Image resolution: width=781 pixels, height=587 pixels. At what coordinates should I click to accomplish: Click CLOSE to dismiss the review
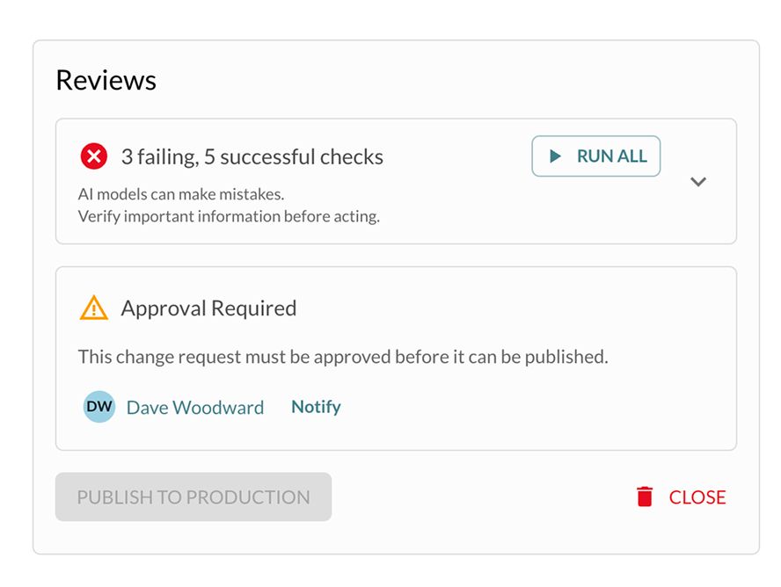(x=696, y=496)
